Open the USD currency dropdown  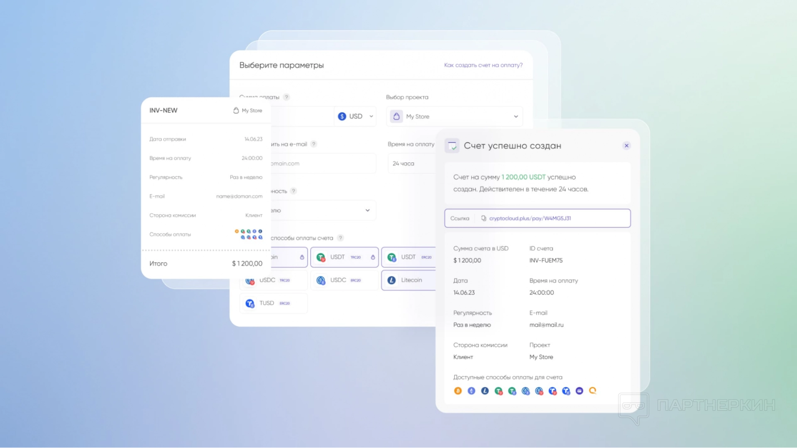356,116
